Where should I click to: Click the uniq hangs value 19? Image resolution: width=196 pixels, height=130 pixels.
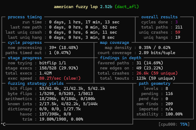click(178, 37)
